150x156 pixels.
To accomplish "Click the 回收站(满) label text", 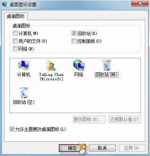I will pyautogui.click(x=107, y=75).
